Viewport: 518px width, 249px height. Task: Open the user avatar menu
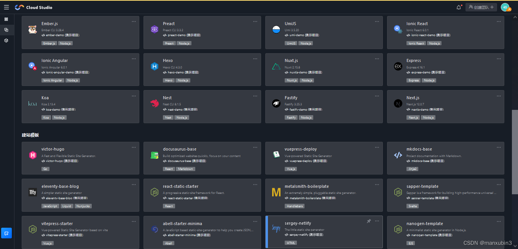(x=505, y=7)
